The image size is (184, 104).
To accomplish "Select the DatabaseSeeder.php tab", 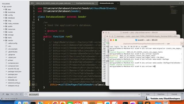I will point(107,3).
